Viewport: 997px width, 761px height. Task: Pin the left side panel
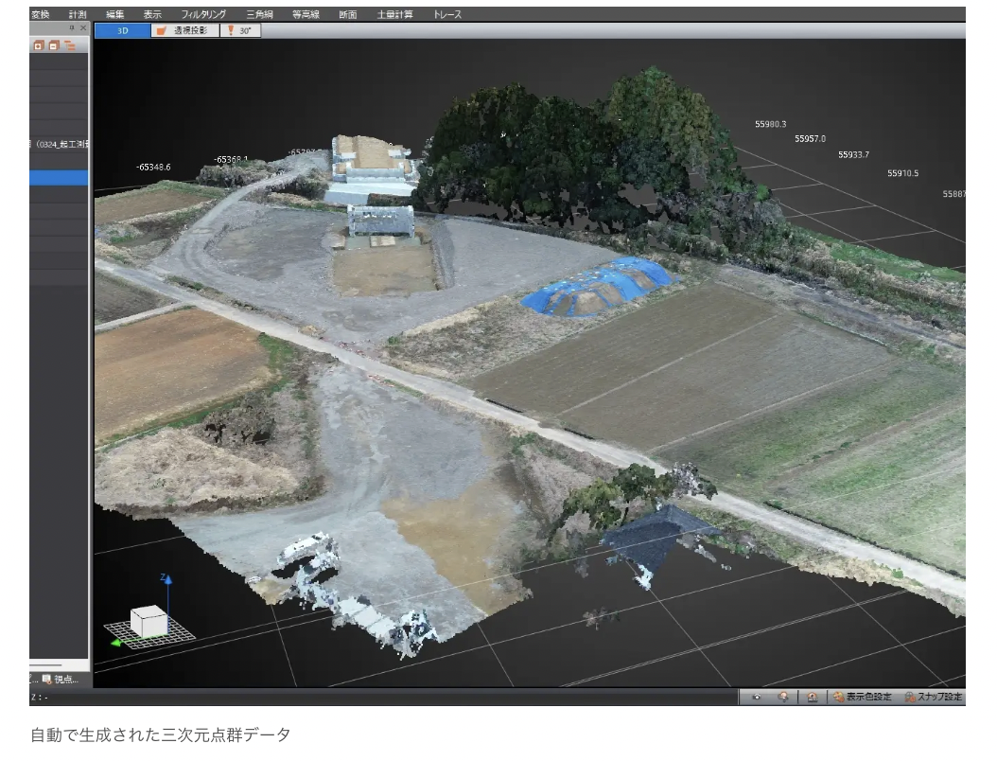coord(72,28)
